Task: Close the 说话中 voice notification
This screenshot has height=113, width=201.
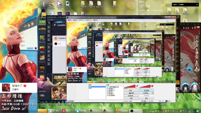Action: coord(197,5)
